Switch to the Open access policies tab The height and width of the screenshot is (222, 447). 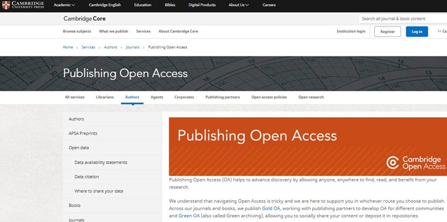269,97
